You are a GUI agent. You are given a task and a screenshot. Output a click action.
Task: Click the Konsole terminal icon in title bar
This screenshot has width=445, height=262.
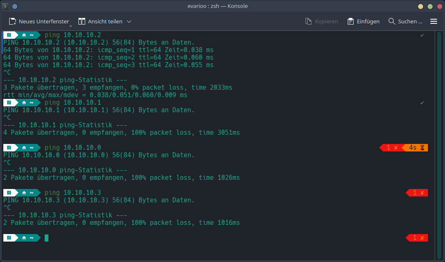coord(5,6)
